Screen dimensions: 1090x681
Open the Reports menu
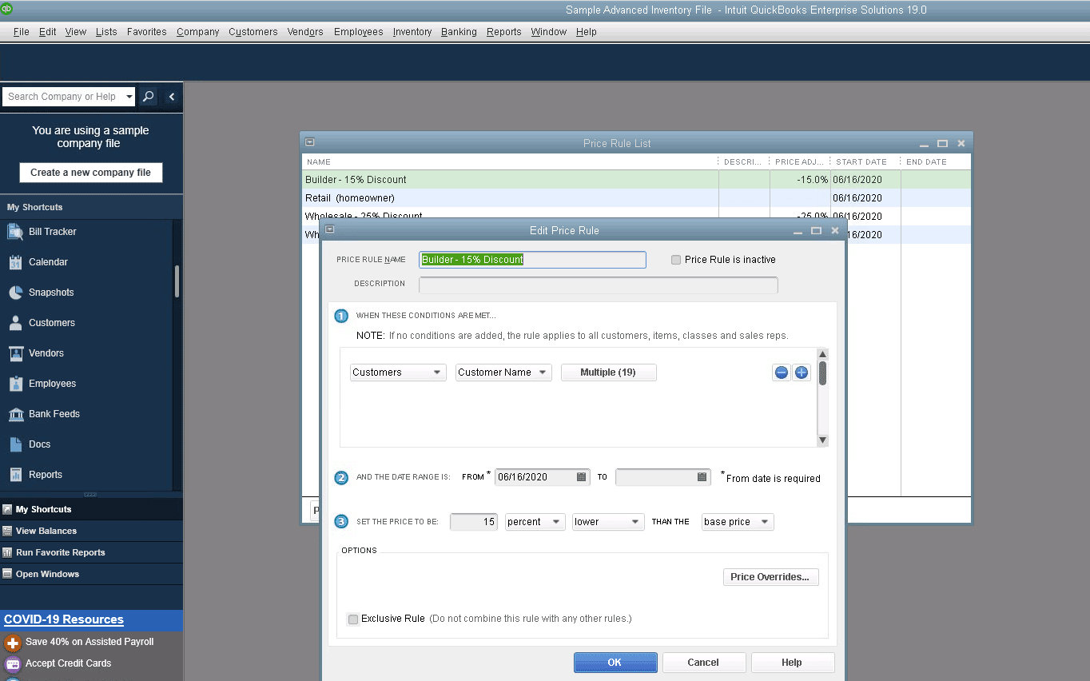tap(503, 32)
